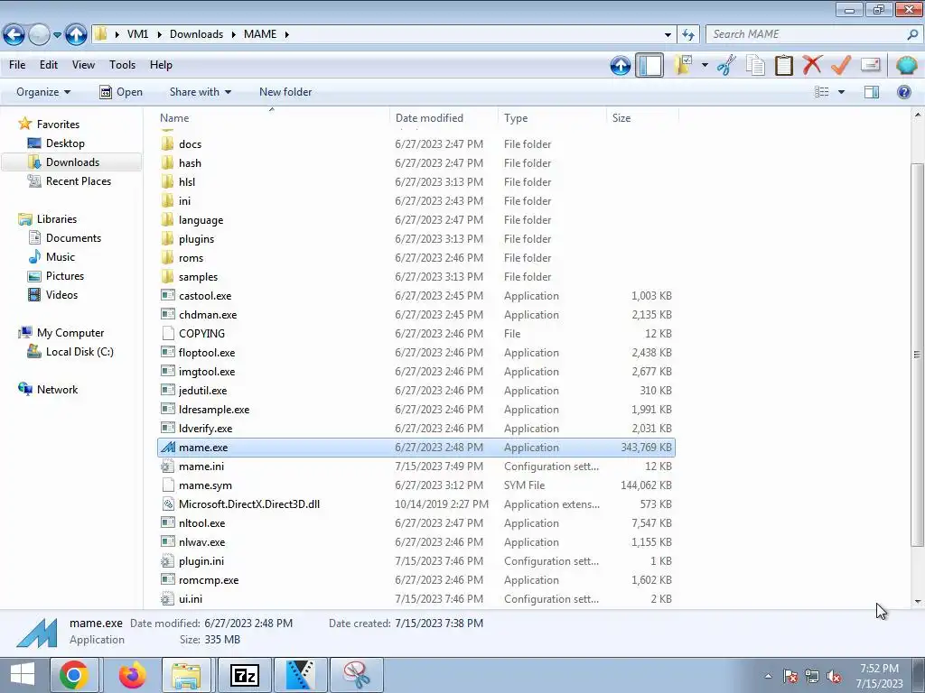The width and height of the screenshot is (925, 693).
Task: Click the Help question mark icon
Action: (903, 92)
